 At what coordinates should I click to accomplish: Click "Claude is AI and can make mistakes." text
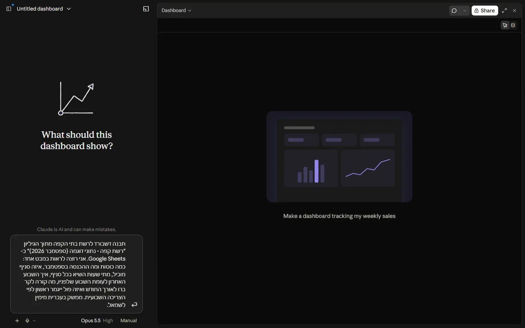pos(76,229)
